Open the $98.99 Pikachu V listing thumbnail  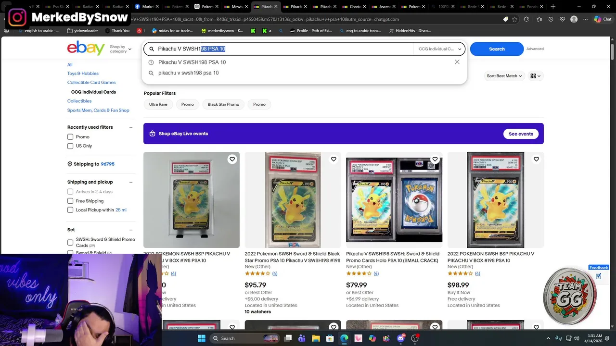496,200
